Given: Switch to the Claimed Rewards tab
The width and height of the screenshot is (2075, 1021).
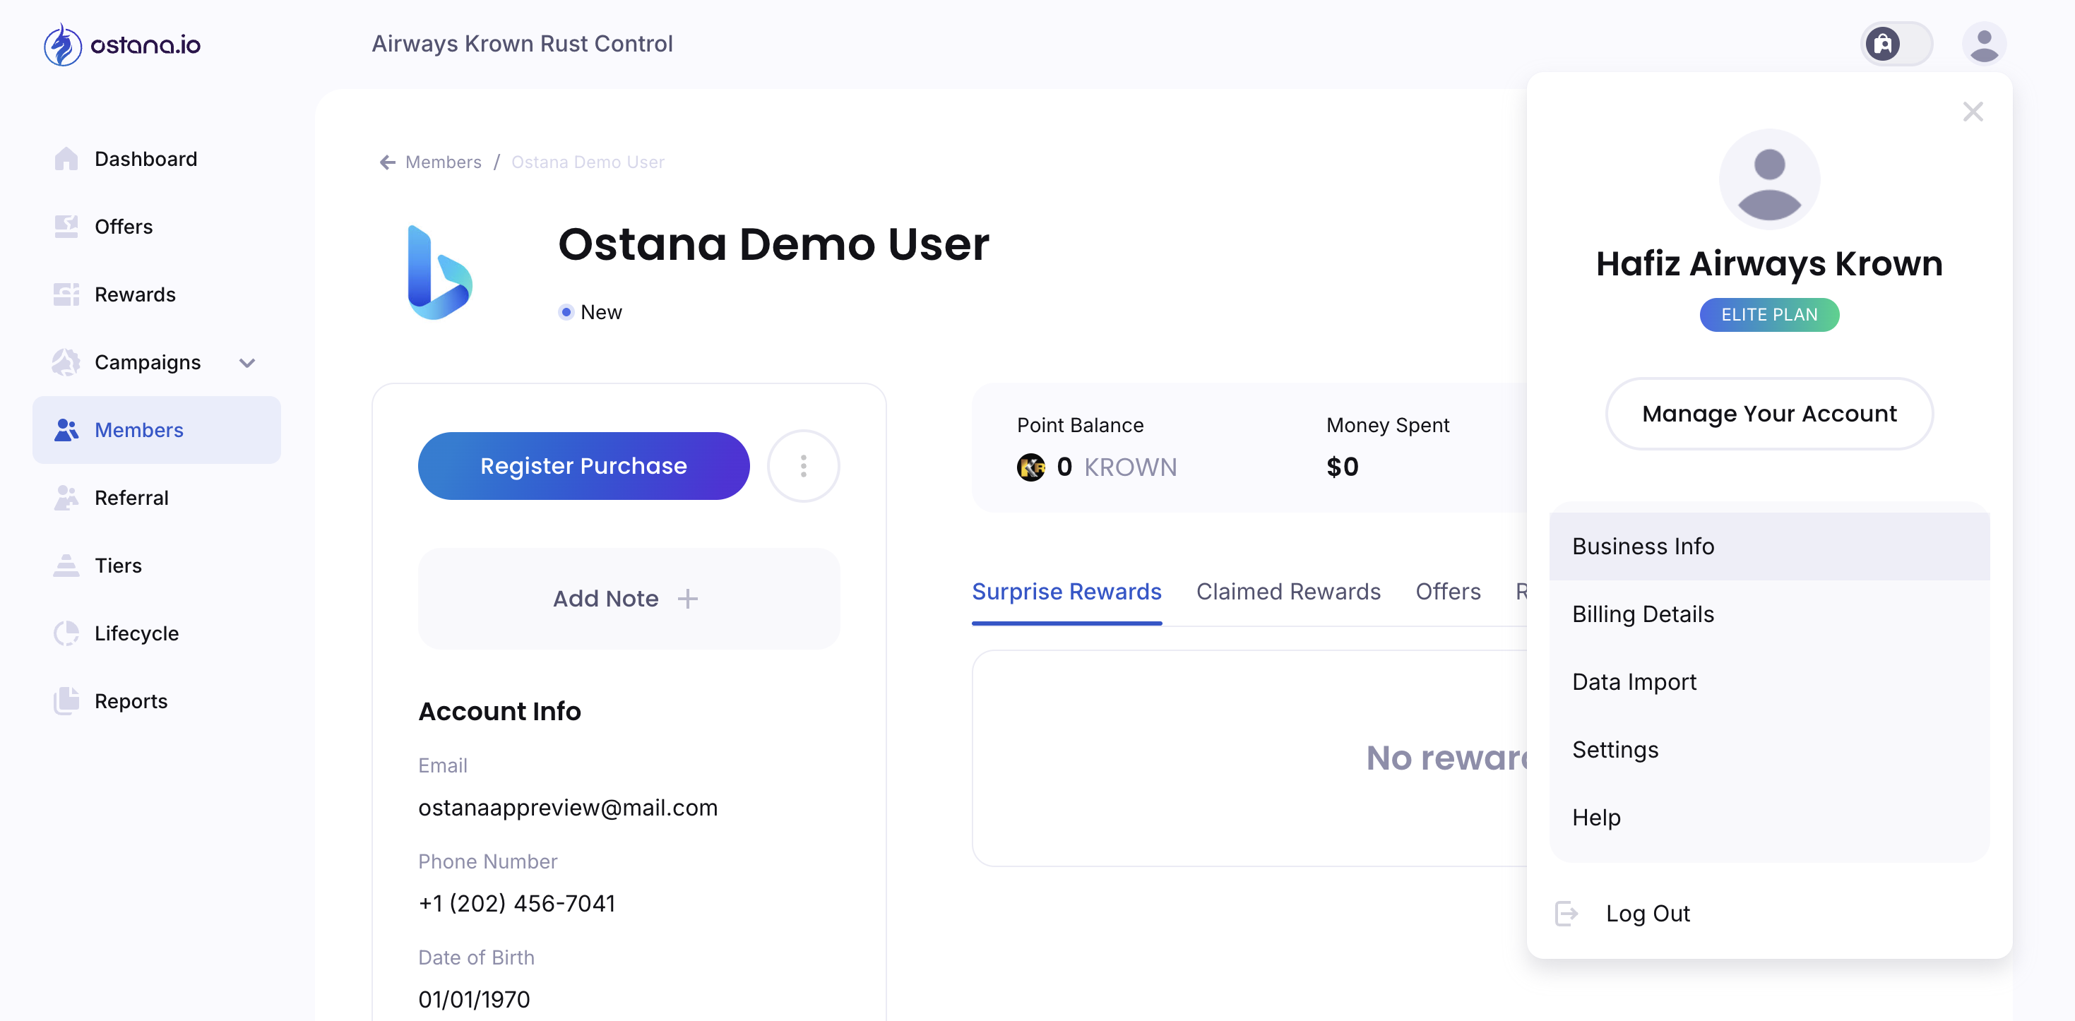Looking at the screenshot, I should [1288, 592].
